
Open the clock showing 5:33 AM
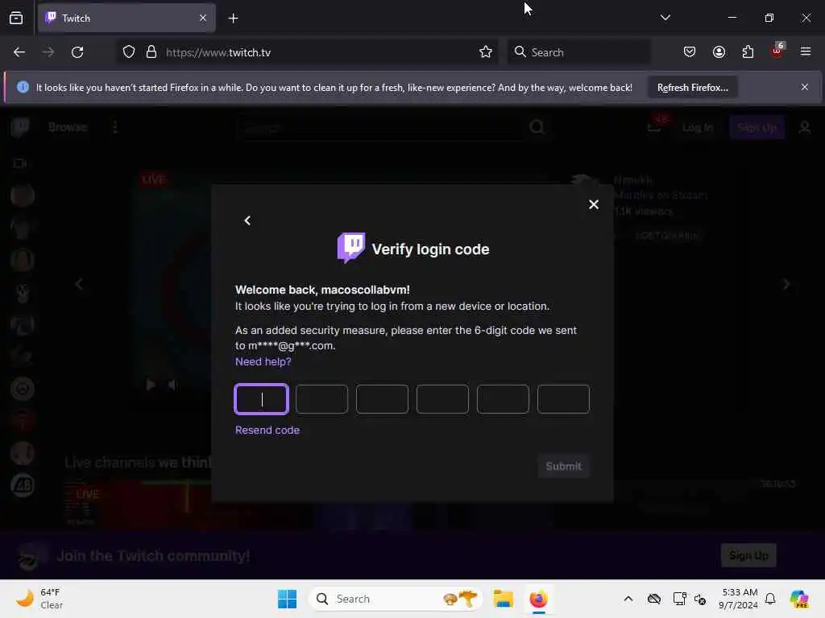click(739, 599)
